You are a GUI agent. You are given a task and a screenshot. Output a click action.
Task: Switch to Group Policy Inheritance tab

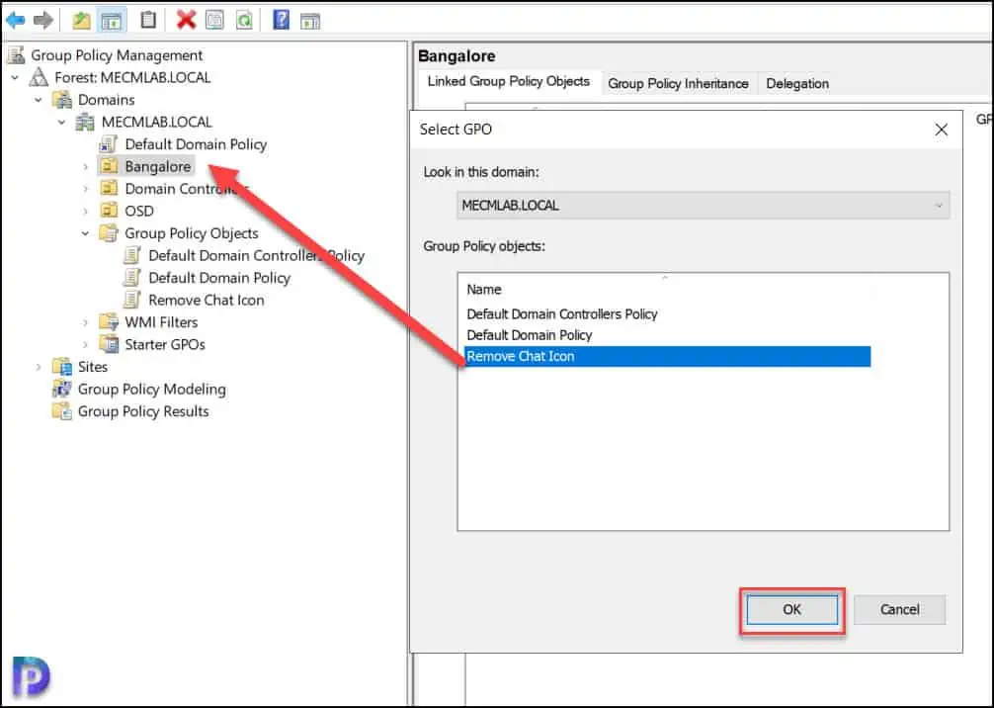(x=678, y=84)
